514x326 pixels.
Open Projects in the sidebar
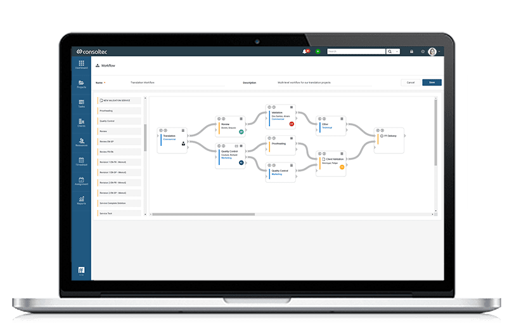click(81, 84)
